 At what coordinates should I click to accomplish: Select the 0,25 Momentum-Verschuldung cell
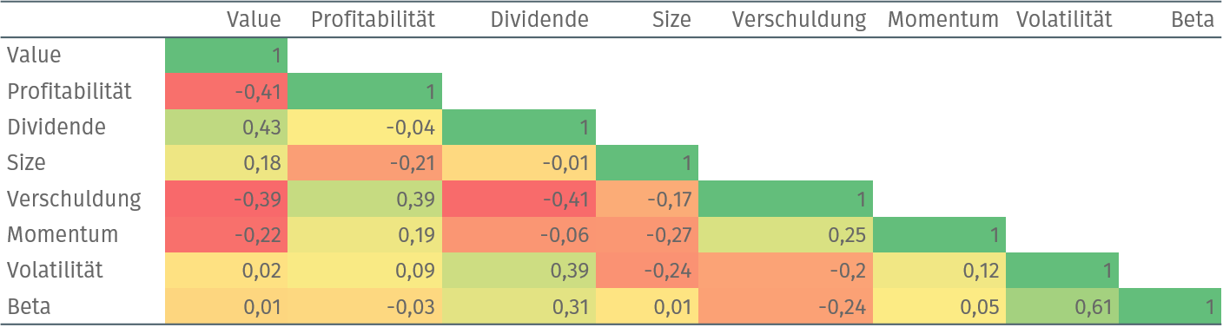coord(785,234)
